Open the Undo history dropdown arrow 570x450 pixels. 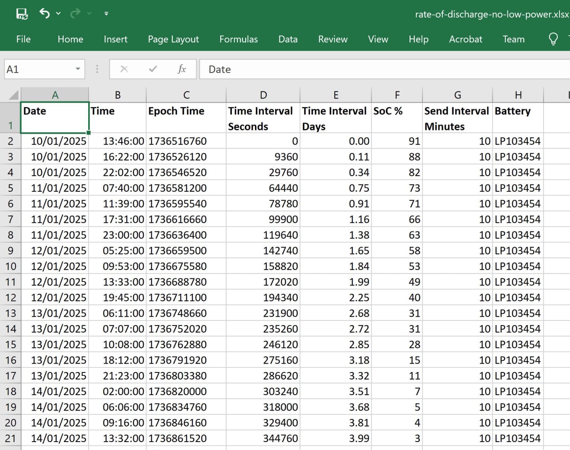pyautogui.click(x=58, y=13)
